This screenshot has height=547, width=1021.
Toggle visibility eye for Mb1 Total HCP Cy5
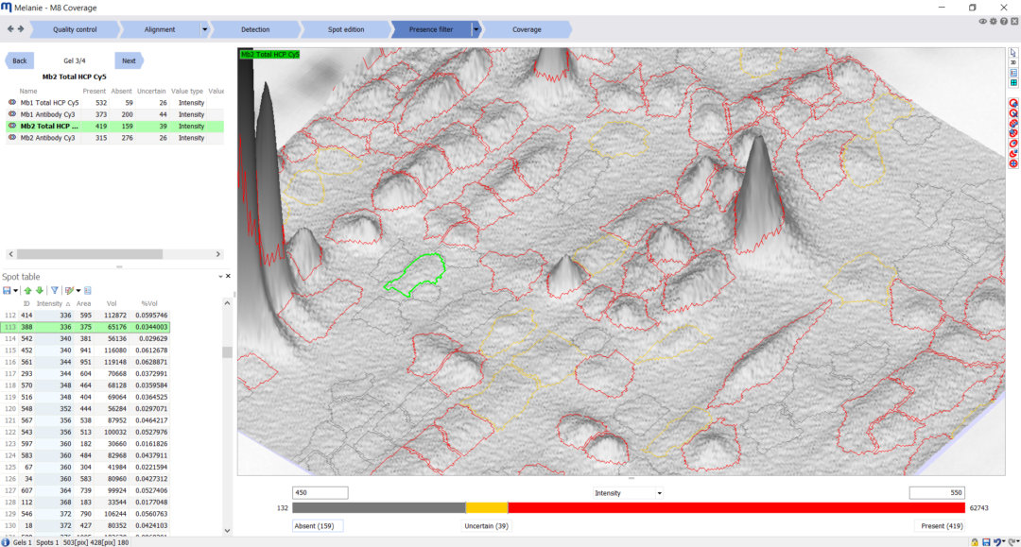12,102
